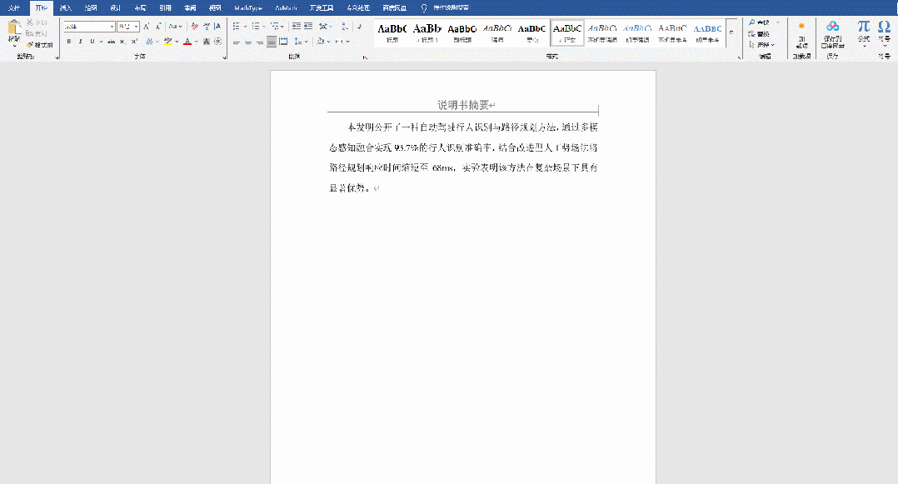898x484 pixels.
Task: Enable justified alignment
Action: [272, 41]
